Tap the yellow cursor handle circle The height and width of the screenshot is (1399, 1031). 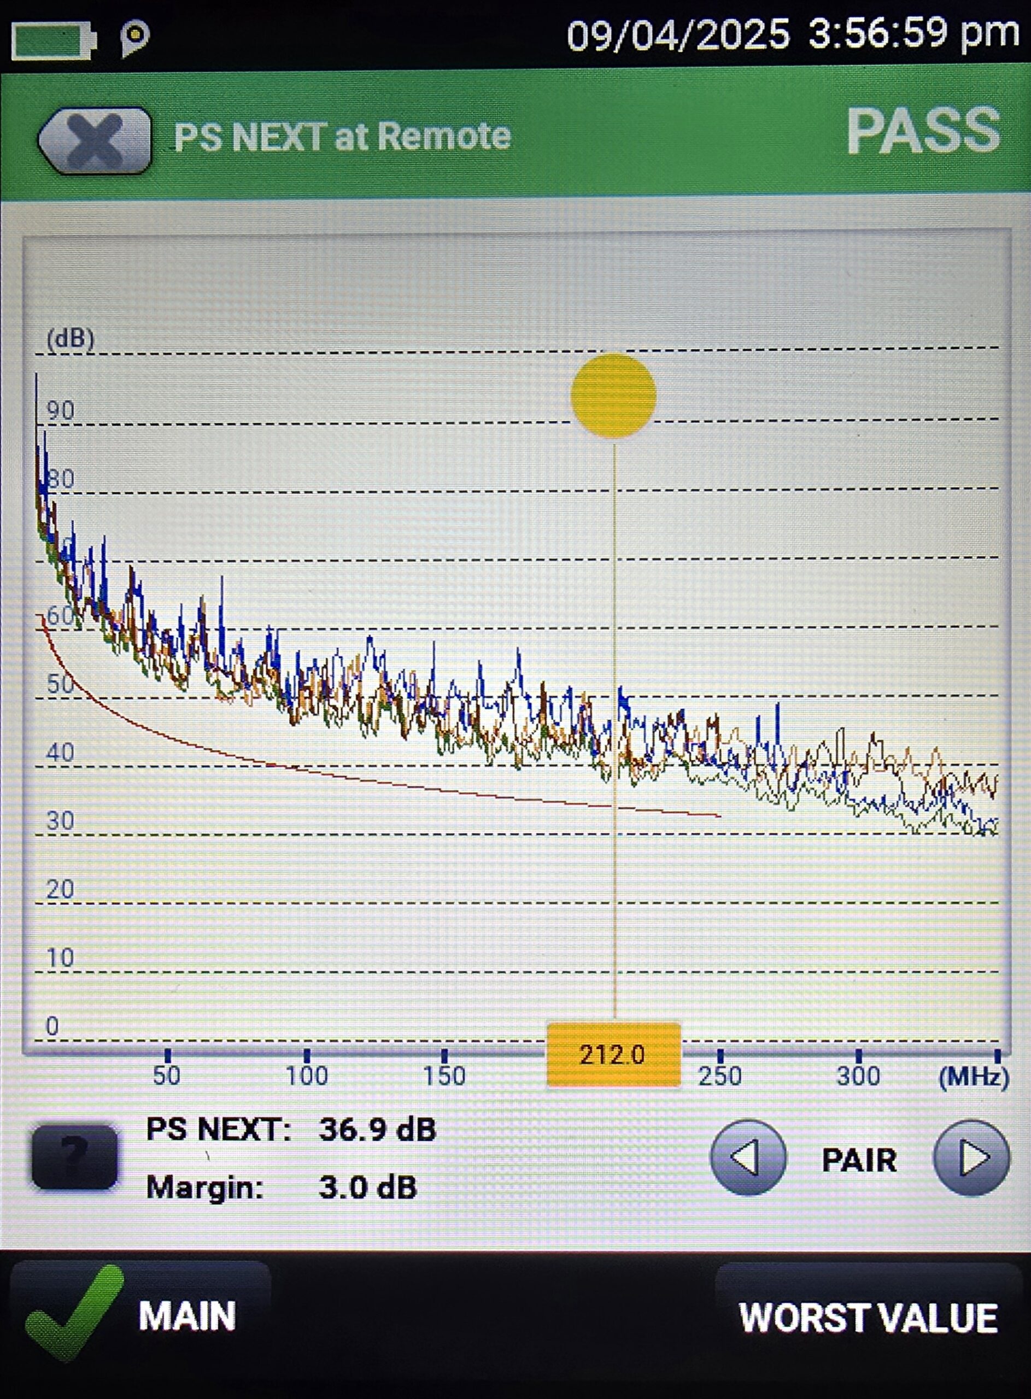(613, 396)
